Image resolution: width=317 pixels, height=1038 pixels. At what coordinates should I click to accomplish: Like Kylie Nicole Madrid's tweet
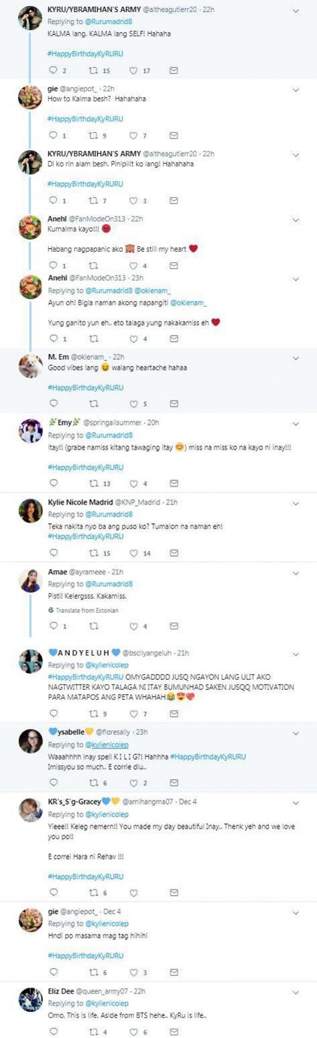133,553
